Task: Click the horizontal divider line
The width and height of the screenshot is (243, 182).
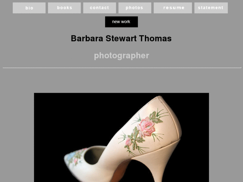Action: click(x=122, y=68)
